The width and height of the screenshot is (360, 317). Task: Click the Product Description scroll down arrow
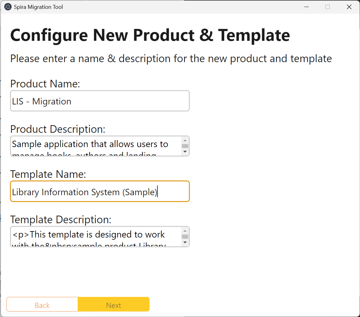(x=185, y=152)
